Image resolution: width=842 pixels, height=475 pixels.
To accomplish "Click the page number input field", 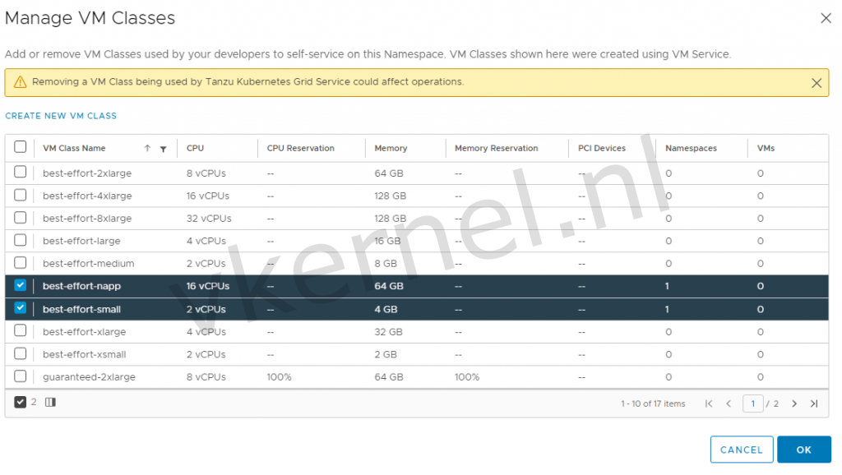I will [x=753, y=404].
